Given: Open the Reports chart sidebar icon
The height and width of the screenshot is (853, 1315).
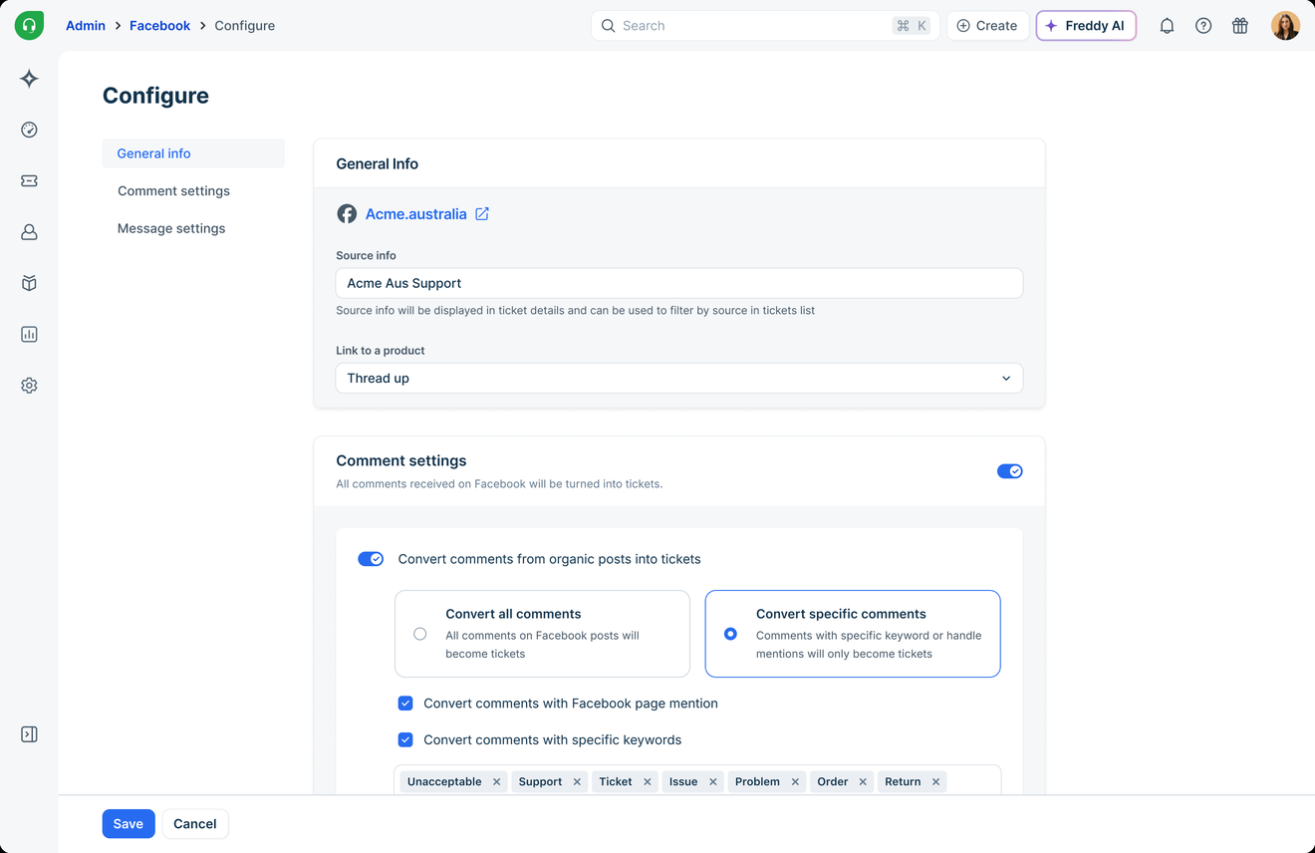Looking at the screenshot, I should click(x=29, y=335).
